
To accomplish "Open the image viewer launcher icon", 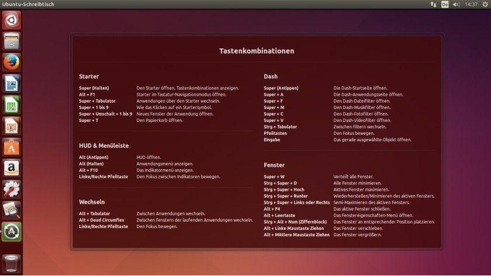I will point(12,211).
